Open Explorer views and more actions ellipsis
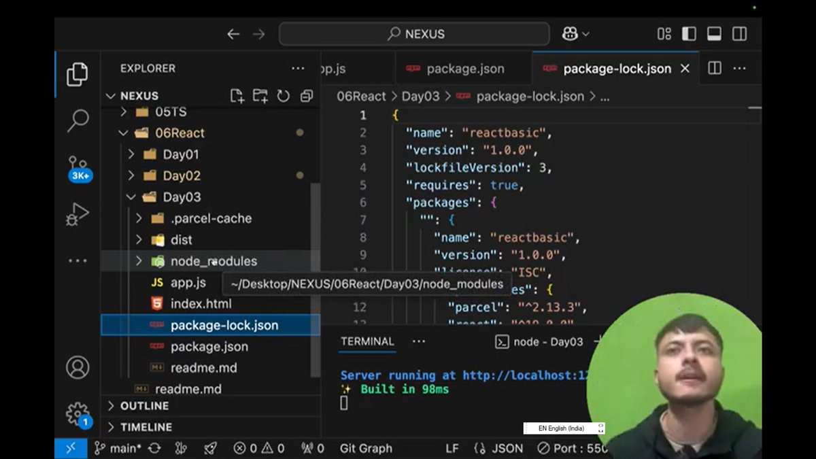Viewport: 816px width, 459px height. click(x=298, y=69)
